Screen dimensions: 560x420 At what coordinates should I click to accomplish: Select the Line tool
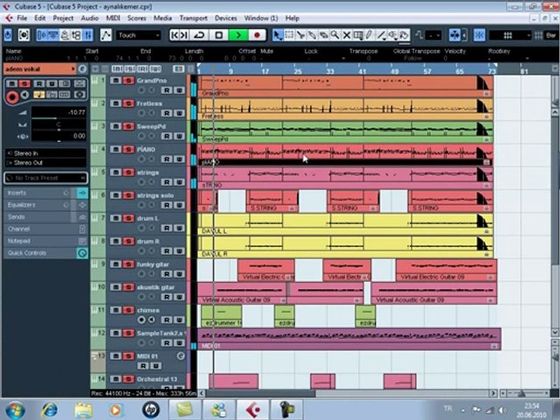381,35
